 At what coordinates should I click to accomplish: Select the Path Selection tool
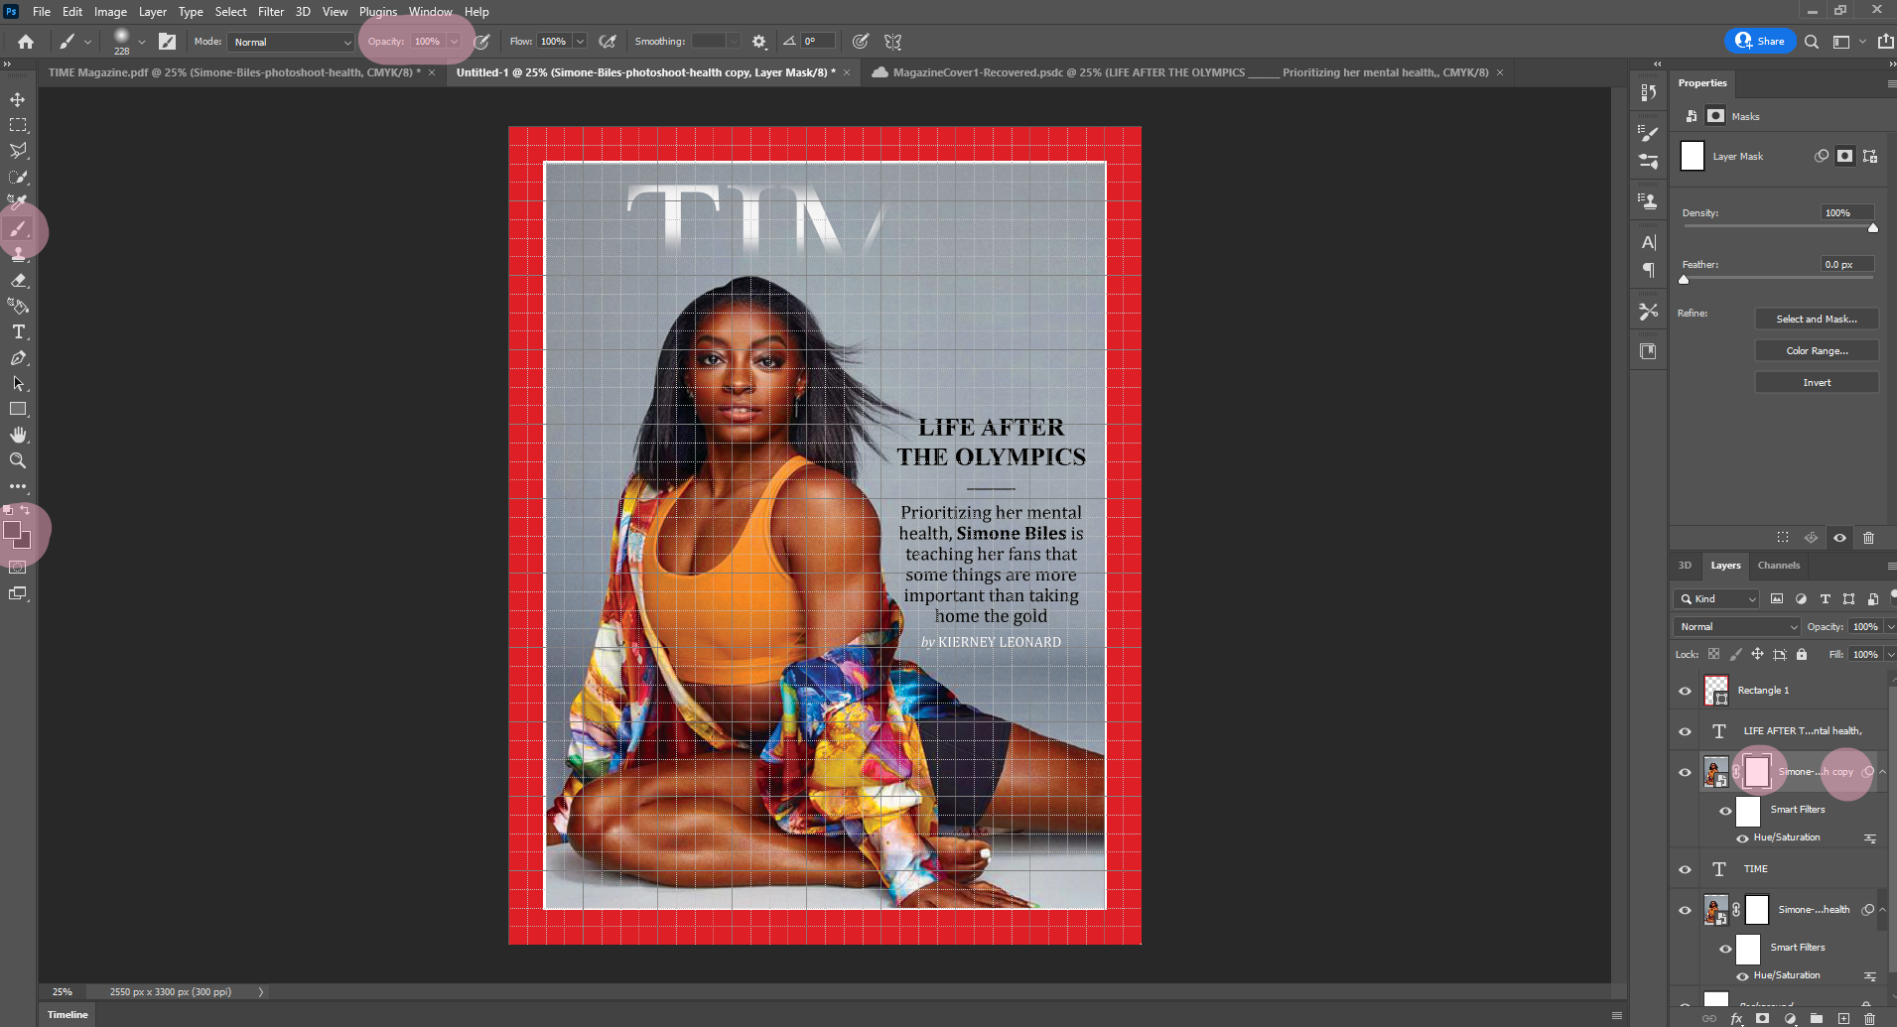(18, 384)
